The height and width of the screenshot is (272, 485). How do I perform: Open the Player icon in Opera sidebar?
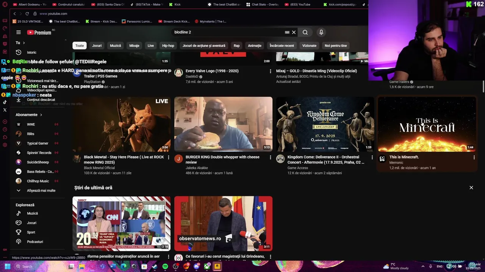5,122
